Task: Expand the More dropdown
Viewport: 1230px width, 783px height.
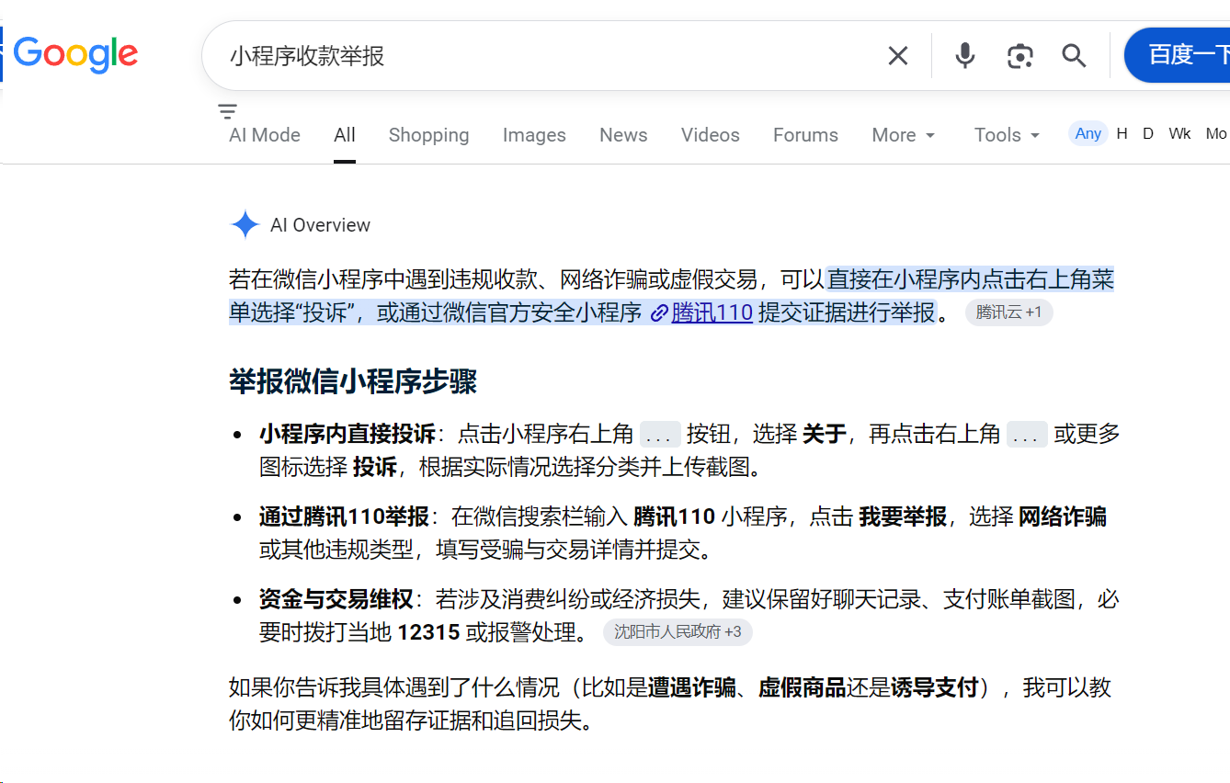Action: 904,135
